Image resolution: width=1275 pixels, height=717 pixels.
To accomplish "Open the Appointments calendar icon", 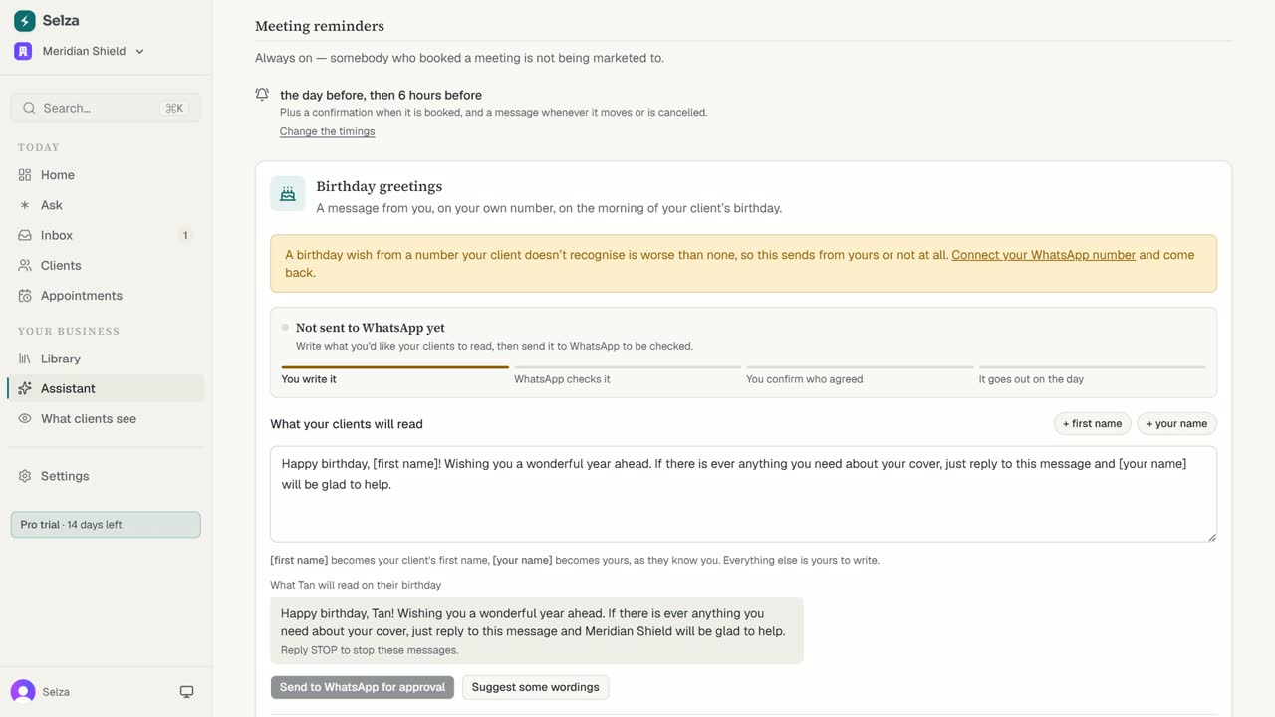I will pyautogui.click(x=25, y=296).
